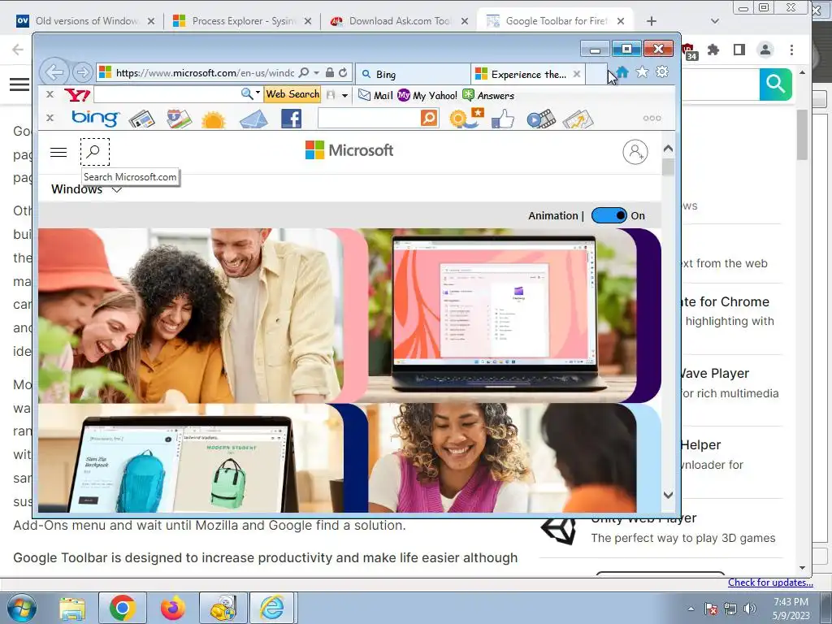
Task: Click the lock security icon in address bar
Action: [x=330, y=72]
